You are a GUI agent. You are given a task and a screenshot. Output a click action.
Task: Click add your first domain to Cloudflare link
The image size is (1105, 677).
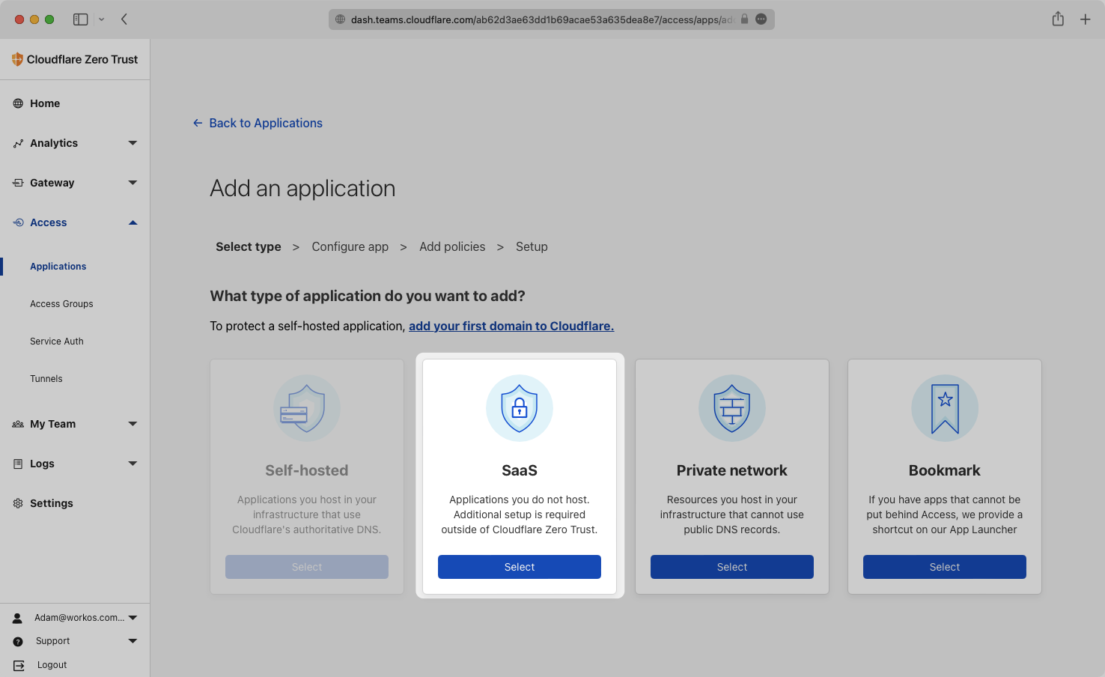coord(511,326)
